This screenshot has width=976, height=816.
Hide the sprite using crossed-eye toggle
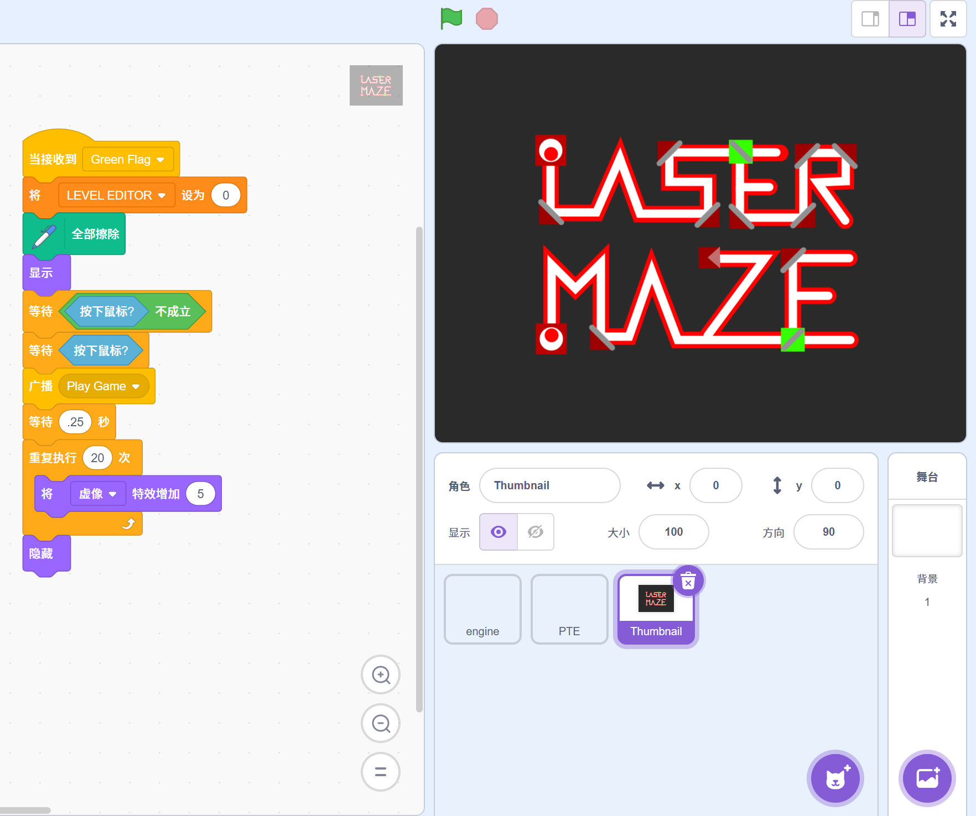[535, 532]
